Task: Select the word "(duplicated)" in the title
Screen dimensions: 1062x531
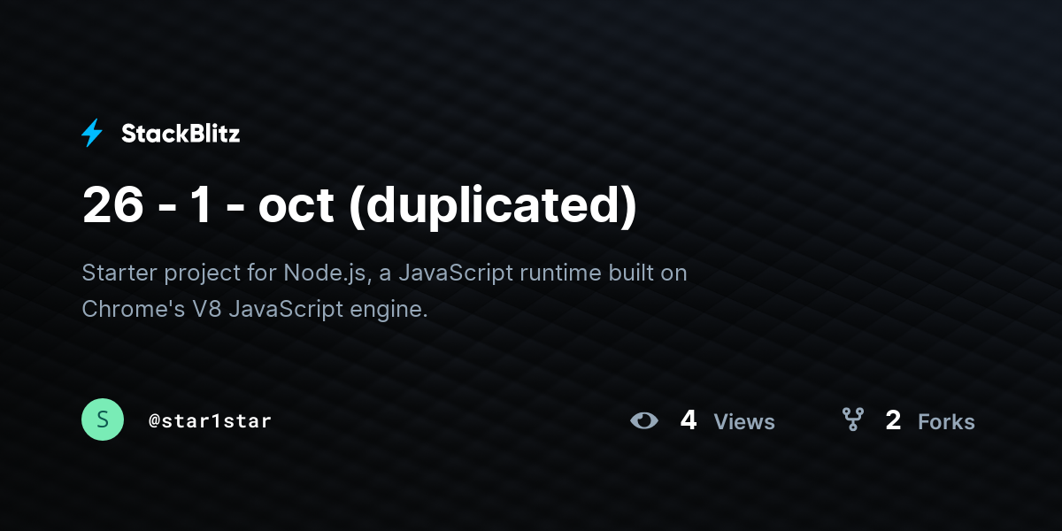Action: pyautogui.click(x=493, y=206)
